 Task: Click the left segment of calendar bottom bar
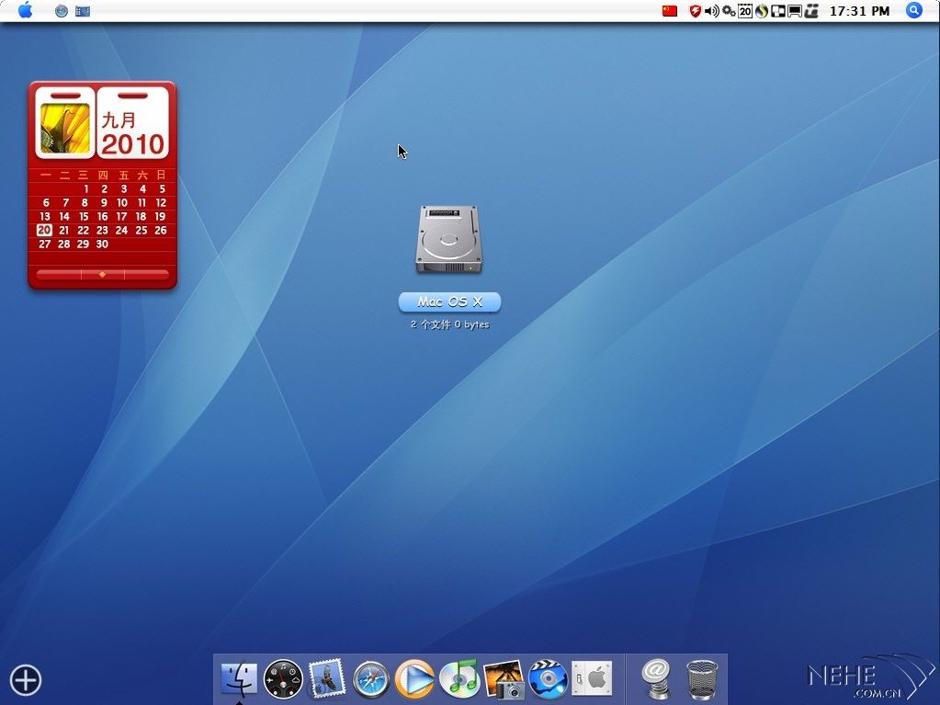pos(59,275)
